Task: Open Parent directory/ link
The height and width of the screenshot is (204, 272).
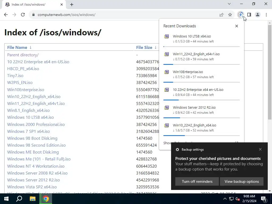Action: pyautogui.click(x=23, y=55)
